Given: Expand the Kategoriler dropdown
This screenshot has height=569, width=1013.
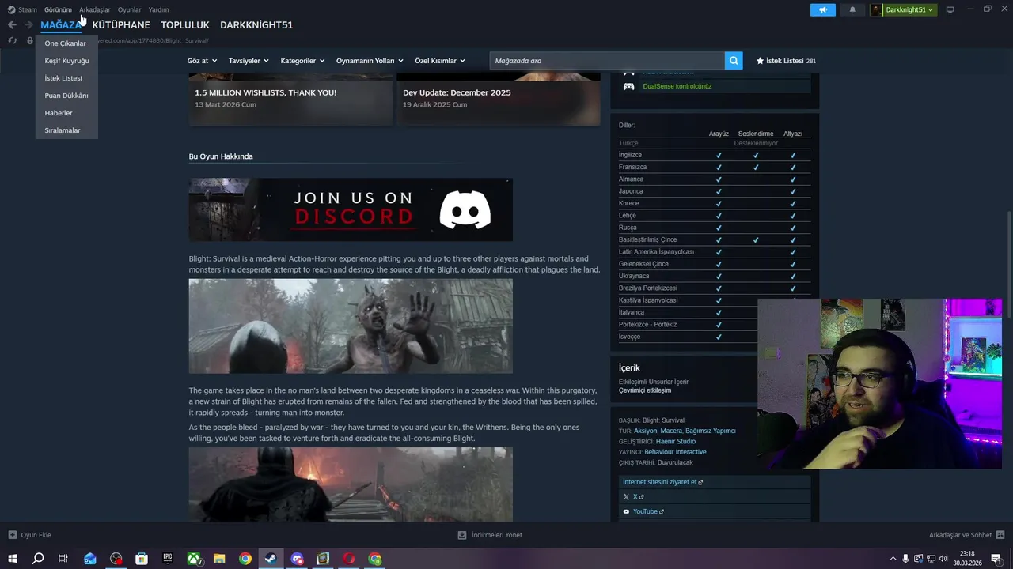Looking at the screenshot, I should [x=302, y=60].
